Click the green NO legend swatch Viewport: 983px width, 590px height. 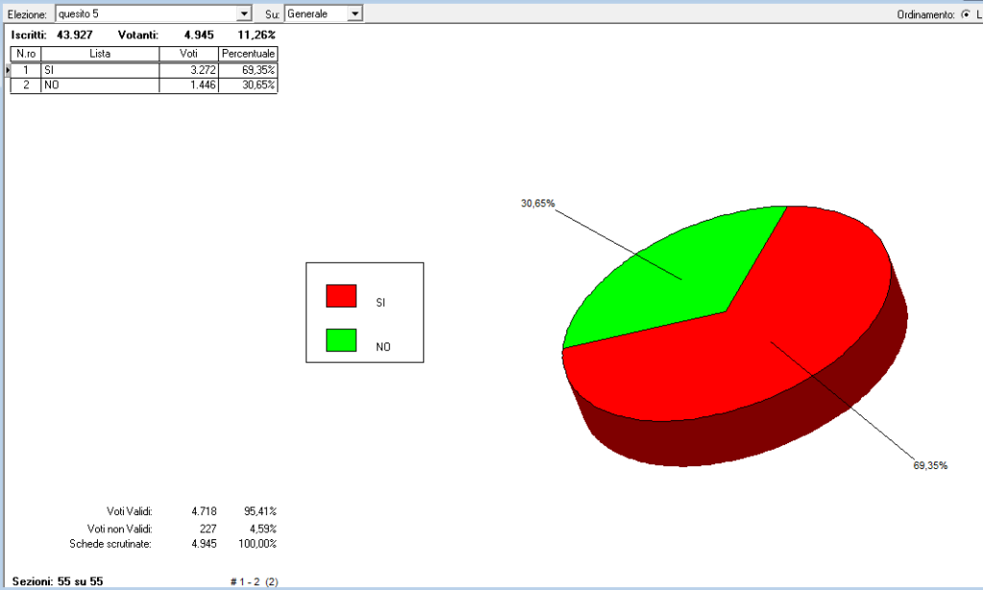(341, 341)
